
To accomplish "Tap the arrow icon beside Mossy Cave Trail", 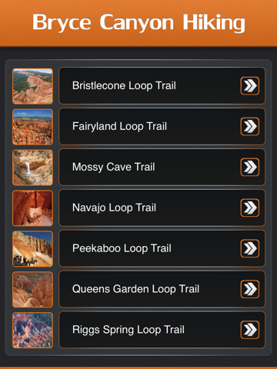I will (x=249, y=167).
